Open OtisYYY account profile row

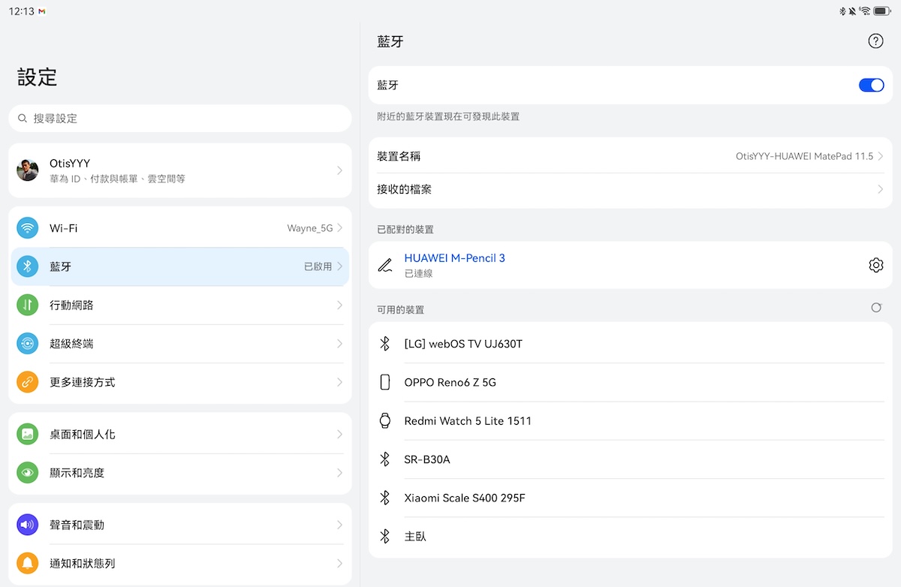coord(179,170)
